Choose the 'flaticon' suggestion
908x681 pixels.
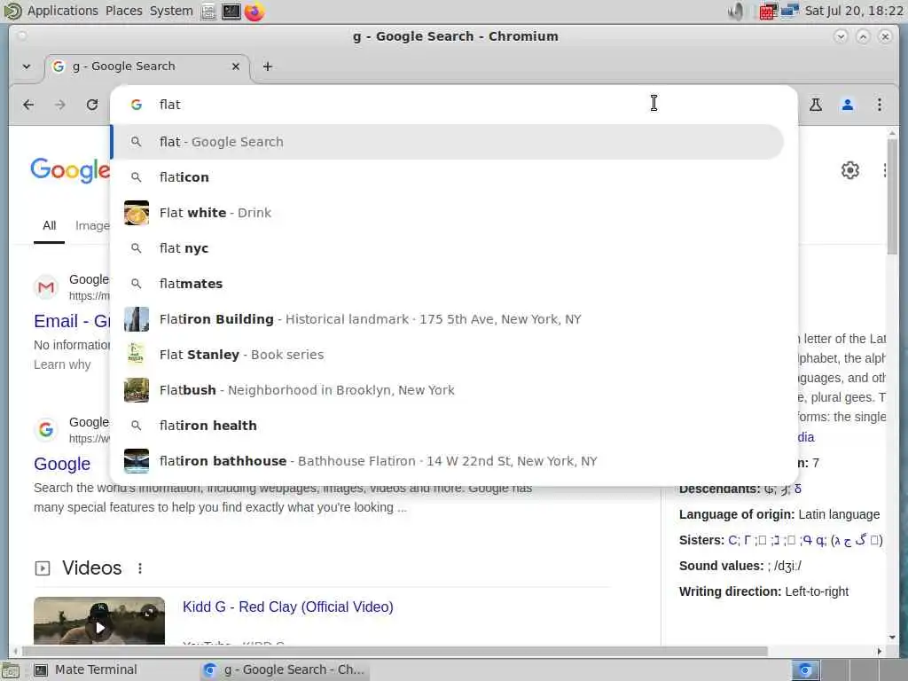pos(447,177)
